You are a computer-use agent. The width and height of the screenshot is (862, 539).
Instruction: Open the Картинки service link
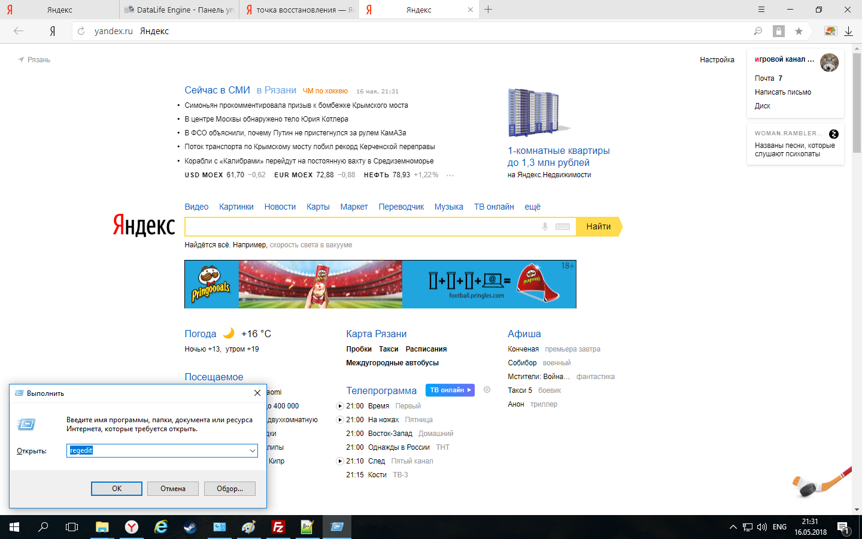tap(236, 207)
